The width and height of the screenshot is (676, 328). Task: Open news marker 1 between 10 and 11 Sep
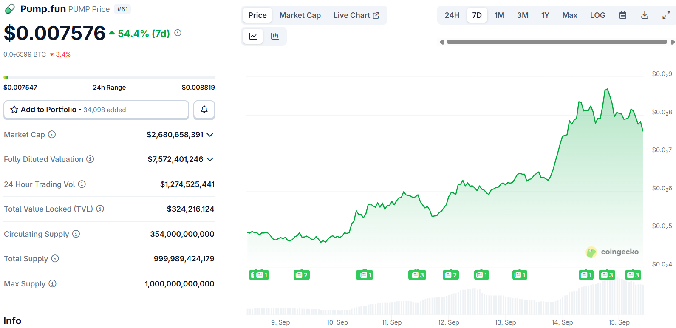364,275
